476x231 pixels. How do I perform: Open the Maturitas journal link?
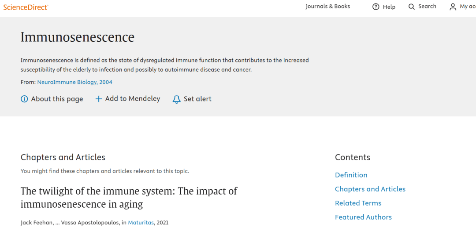(x=141, y=223)
